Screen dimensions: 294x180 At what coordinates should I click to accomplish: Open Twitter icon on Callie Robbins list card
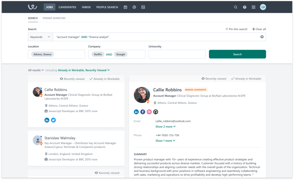click(53, 120)
